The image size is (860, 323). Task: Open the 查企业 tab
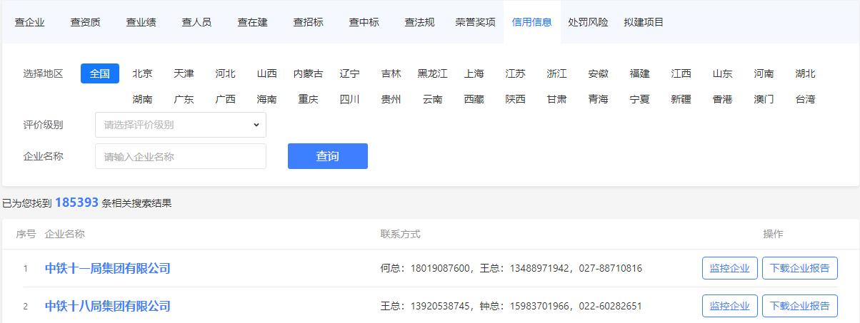coord(29,22)
